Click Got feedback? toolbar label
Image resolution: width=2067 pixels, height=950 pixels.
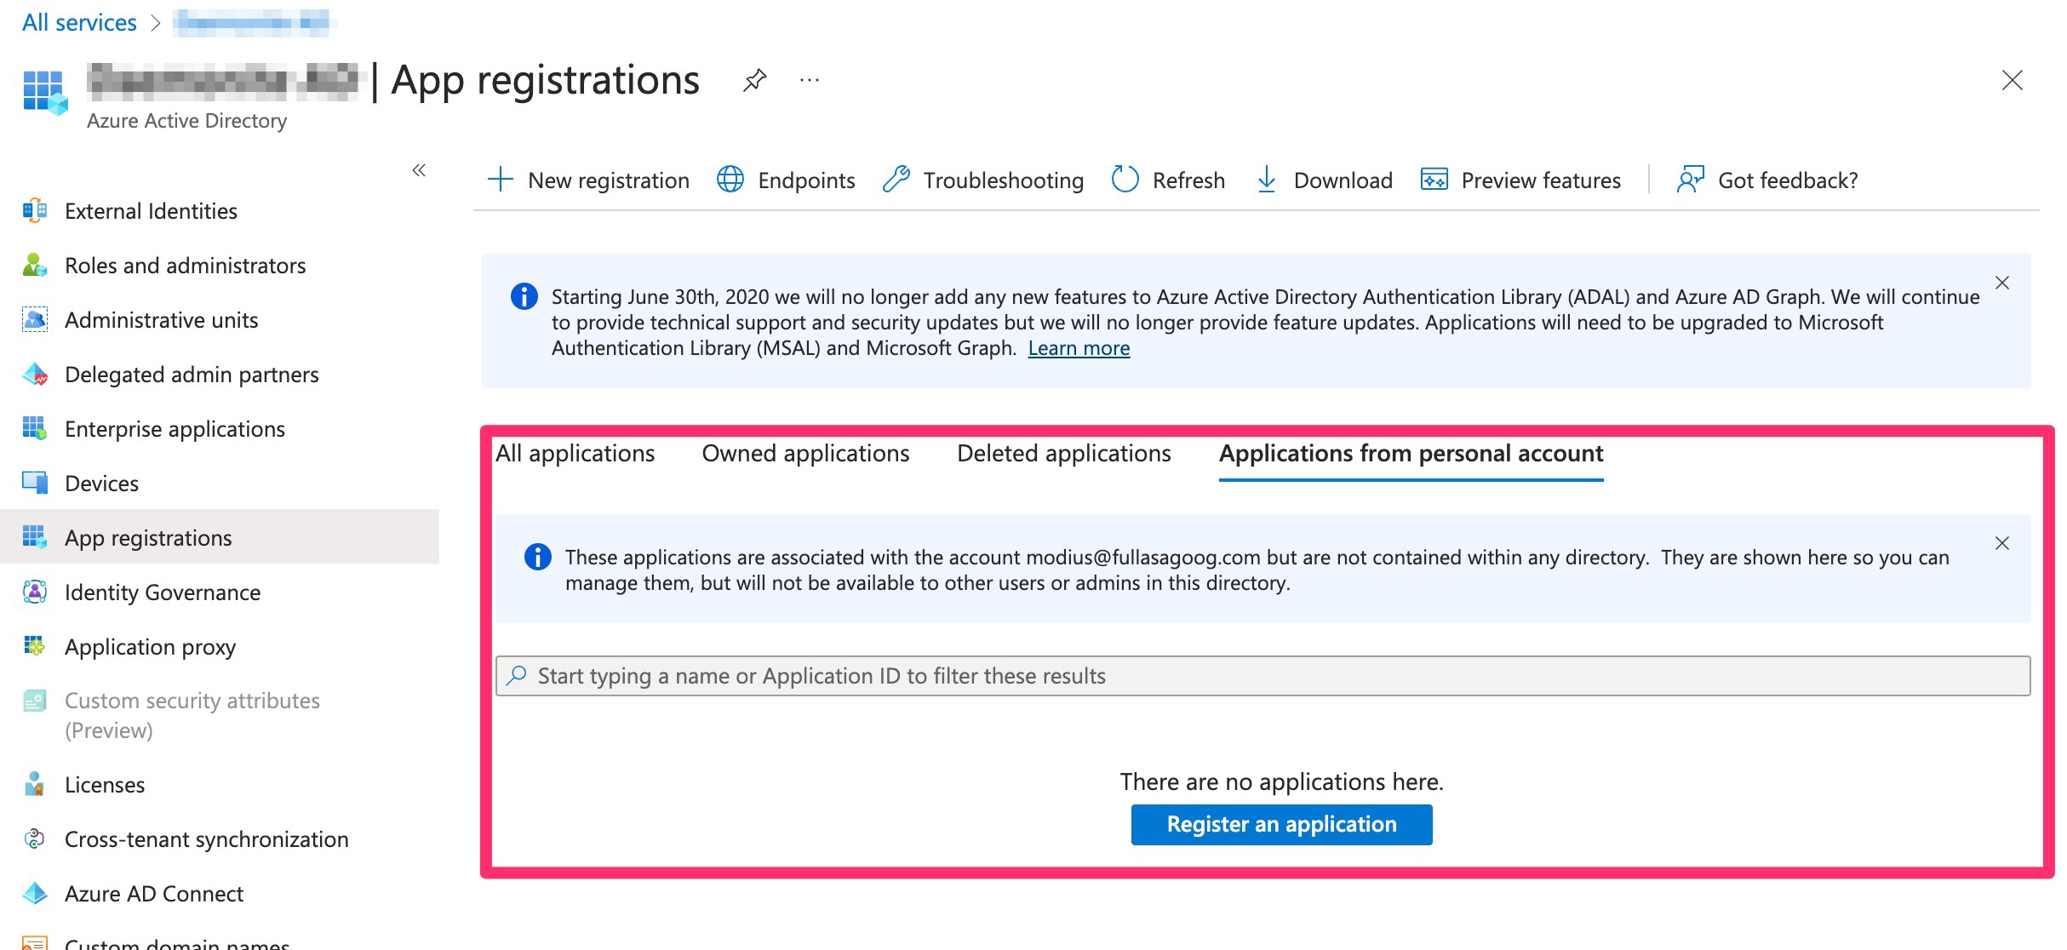[x=1788, y=180]
